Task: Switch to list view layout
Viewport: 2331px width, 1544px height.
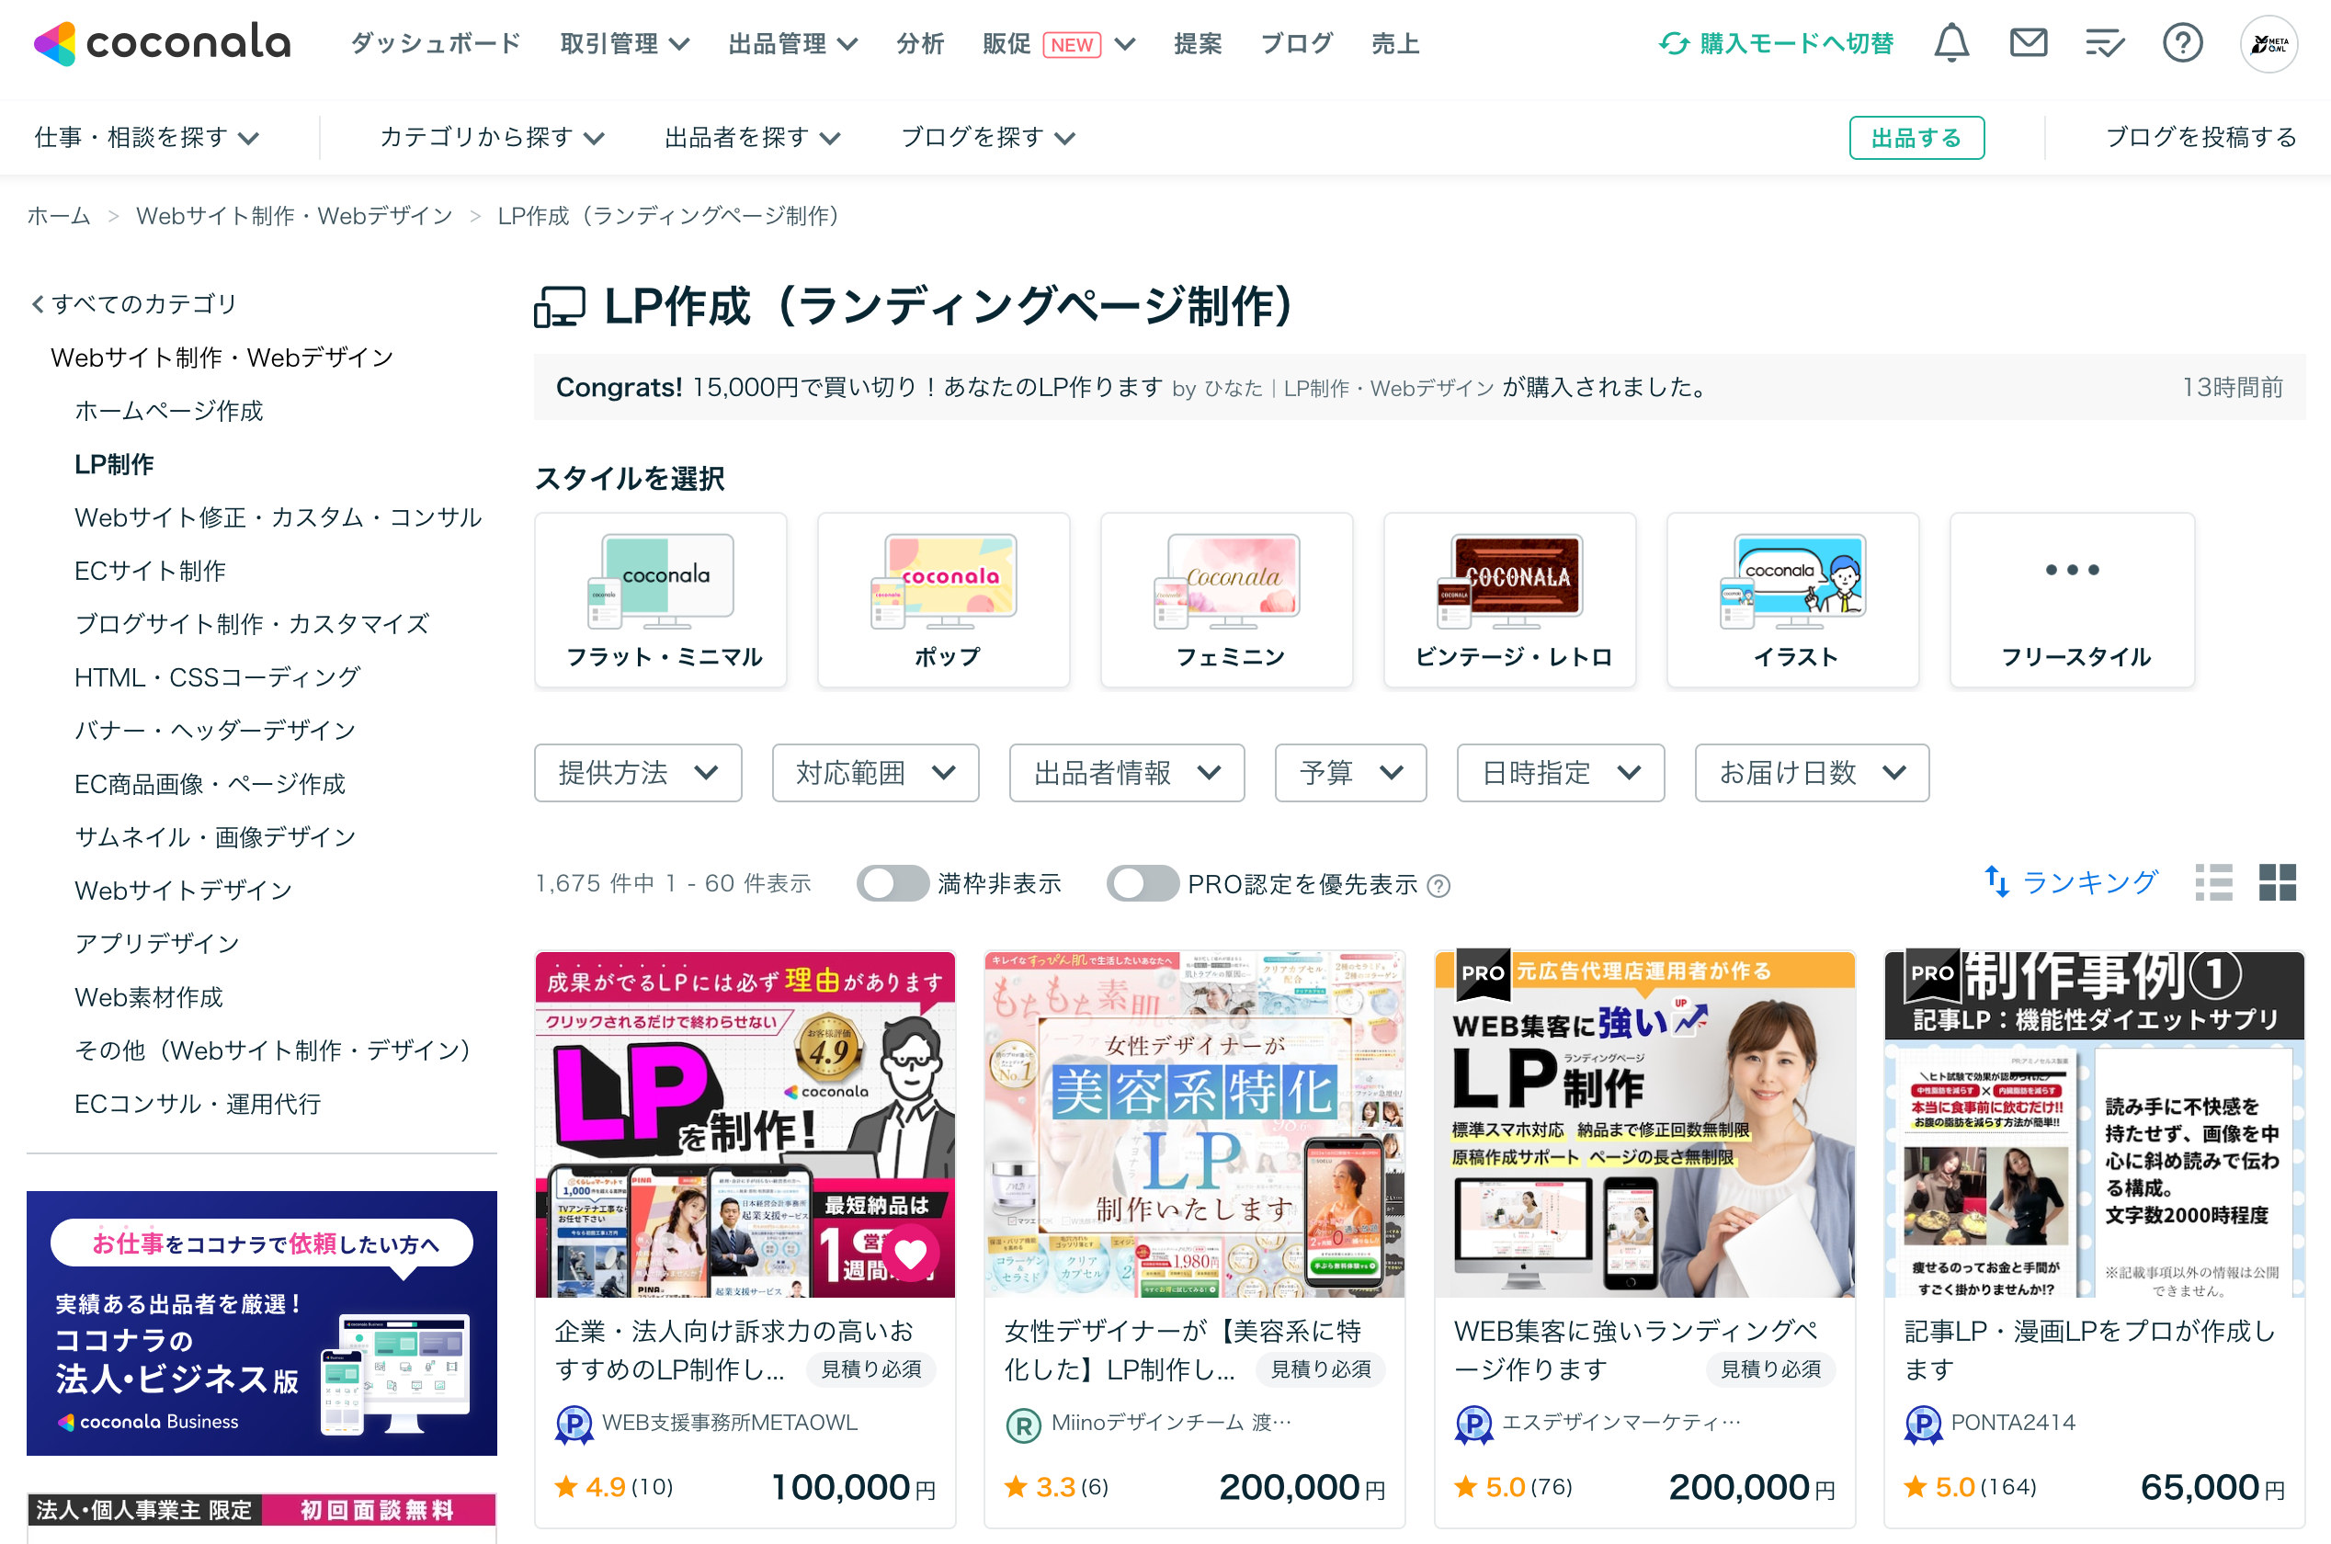Action: [2214, 882]
